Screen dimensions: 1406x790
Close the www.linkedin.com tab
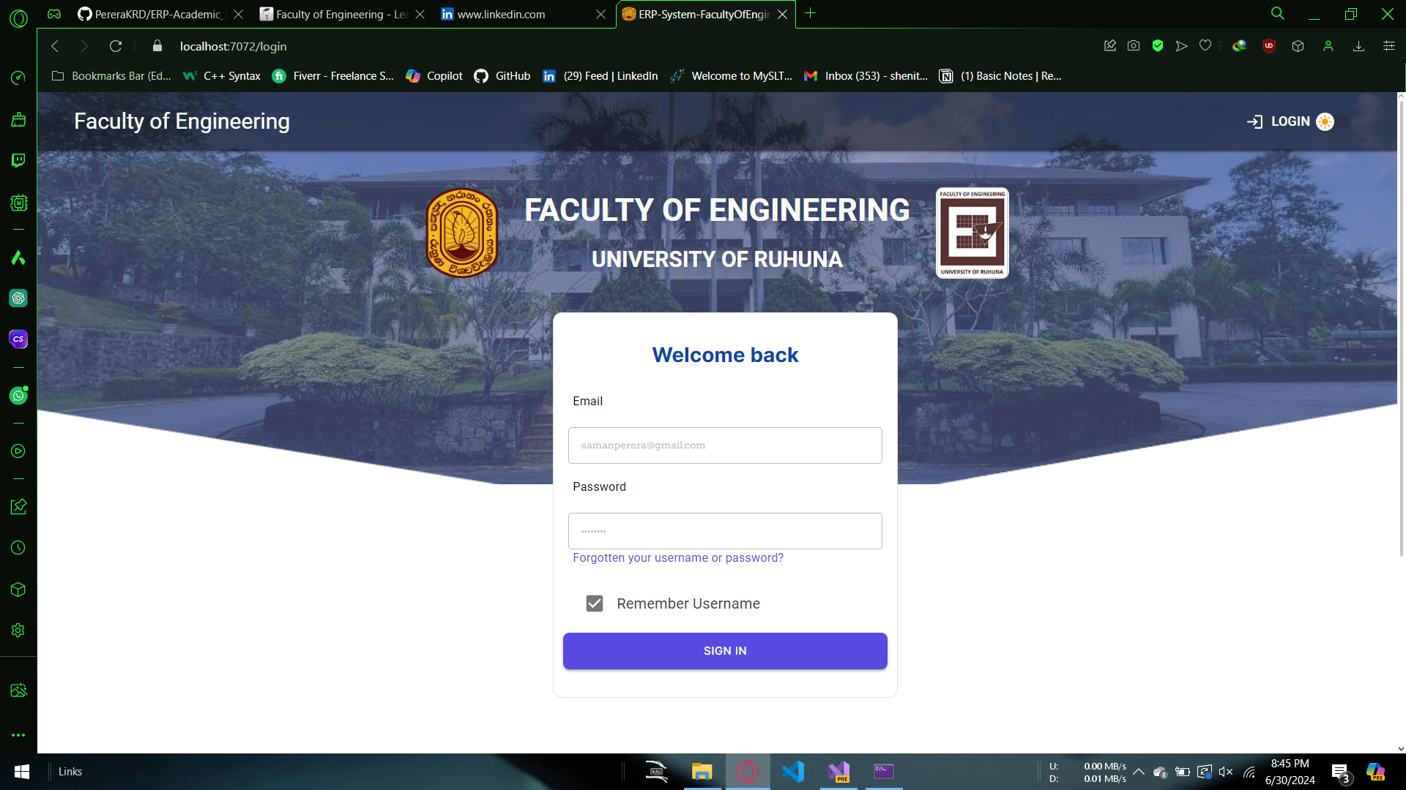click(x=600, y=14)
